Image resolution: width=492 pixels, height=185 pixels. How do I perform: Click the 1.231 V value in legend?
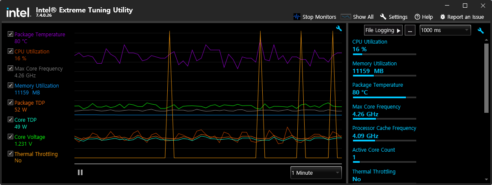coord(23,144)
